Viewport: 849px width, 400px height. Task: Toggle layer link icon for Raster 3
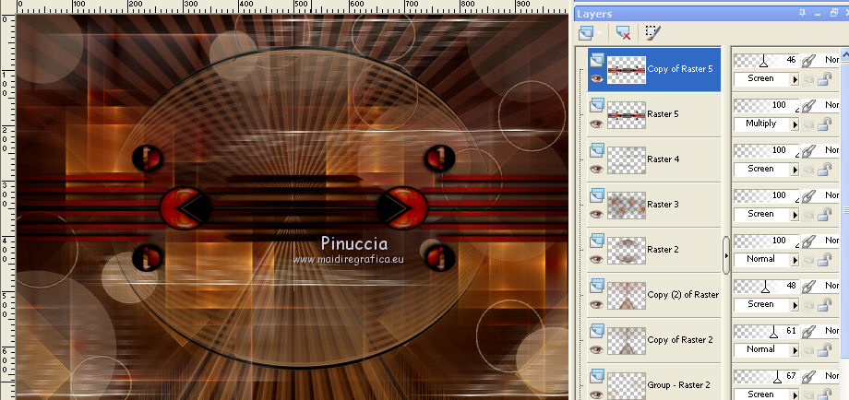click(x=808, y=195)
